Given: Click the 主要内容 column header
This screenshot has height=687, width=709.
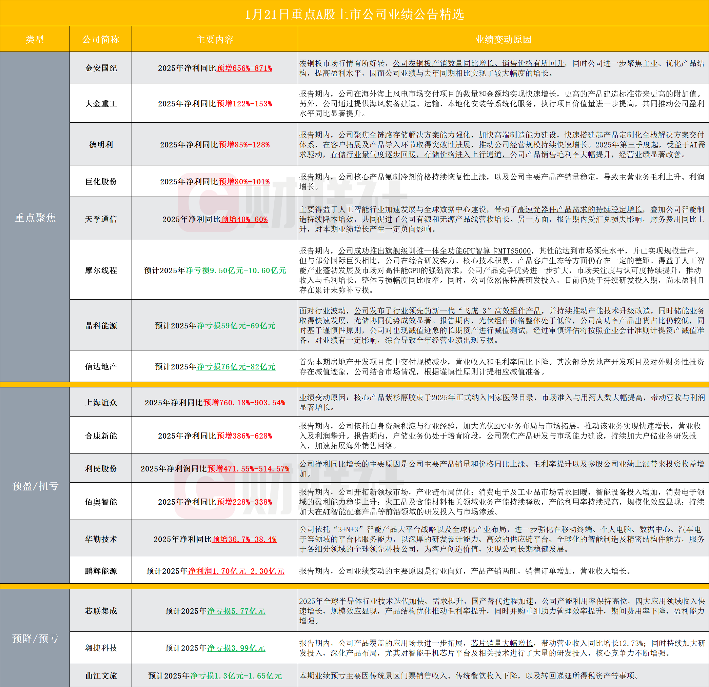Looking at the screenshot, I should pyautogui.click(x=215, y=39).
